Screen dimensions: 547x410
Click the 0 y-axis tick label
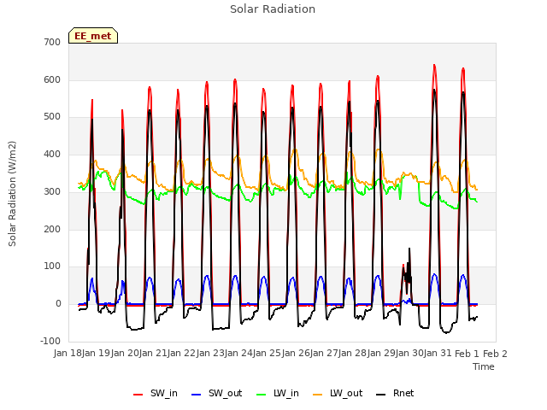(x=58, y=304)
